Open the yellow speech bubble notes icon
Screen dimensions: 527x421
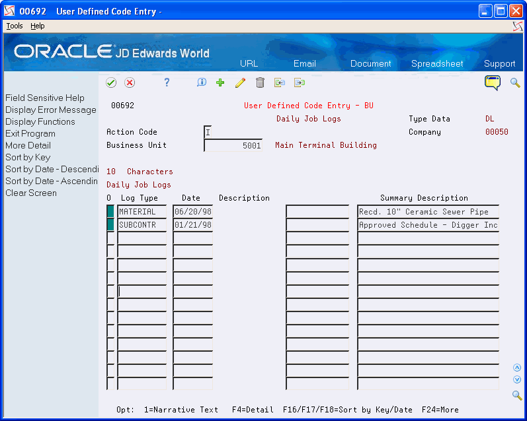[x=493, y=82]
